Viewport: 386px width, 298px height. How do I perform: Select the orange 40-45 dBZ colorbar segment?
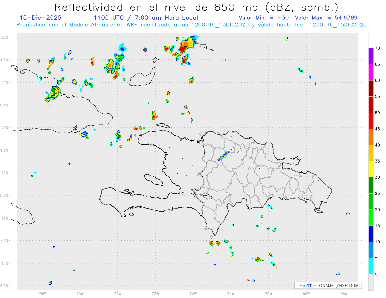point(371,137)
